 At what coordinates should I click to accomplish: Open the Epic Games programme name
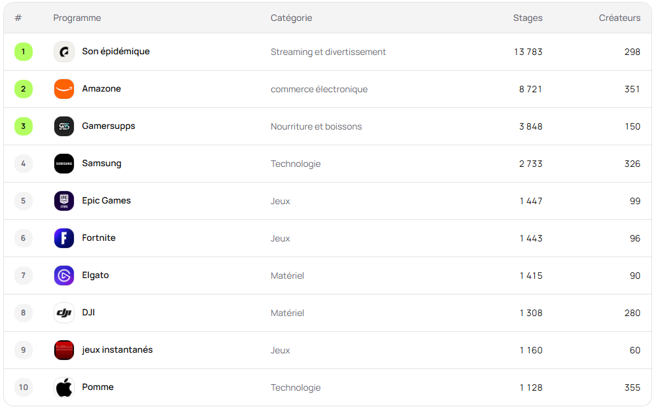(106, 200)
